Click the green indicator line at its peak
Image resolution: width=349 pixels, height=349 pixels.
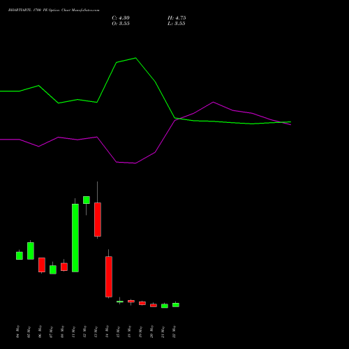135,58
